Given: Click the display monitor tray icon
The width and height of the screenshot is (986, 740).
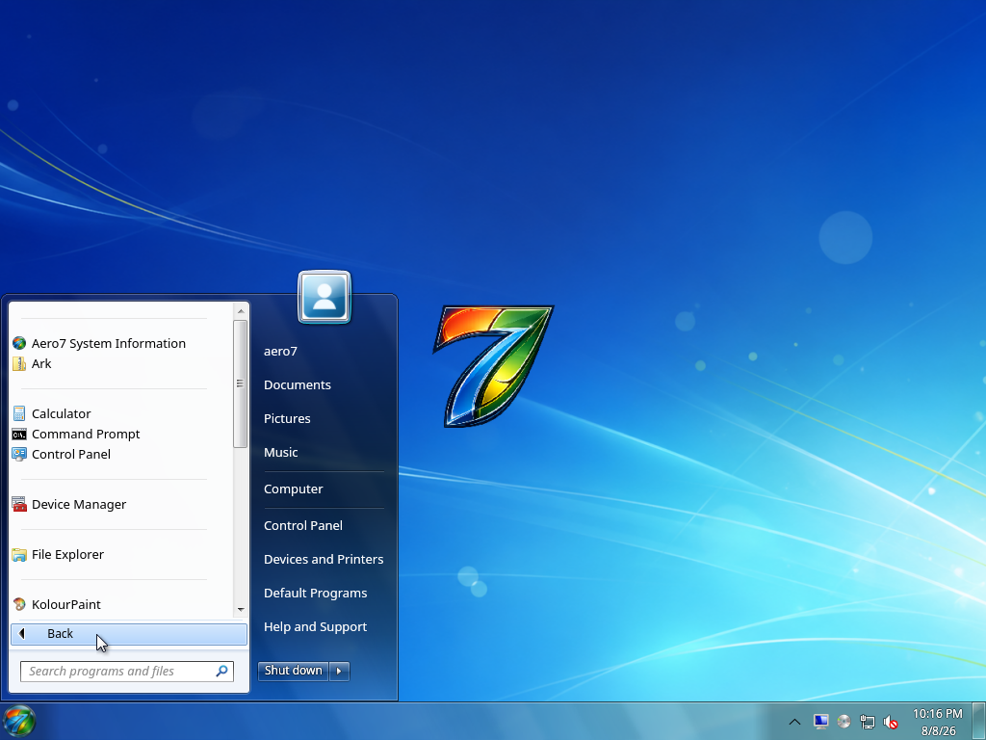Looking at the screenshot, I should point(820,722).
